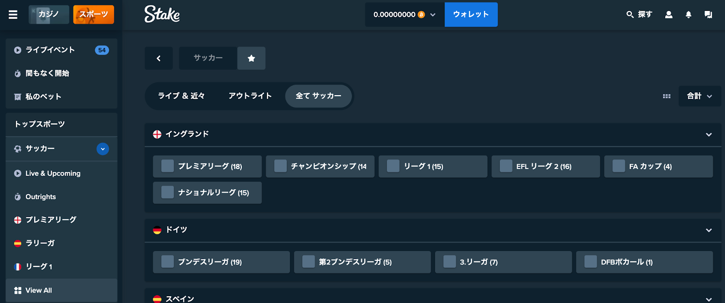Open the user profile icon
Image resolution: width=725 pixels, height=303 pixels.
click(x=669, y=14)
